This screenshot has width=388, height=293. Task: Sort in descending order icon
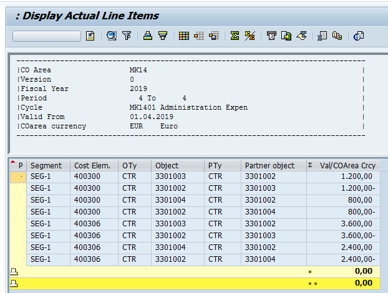163,36
